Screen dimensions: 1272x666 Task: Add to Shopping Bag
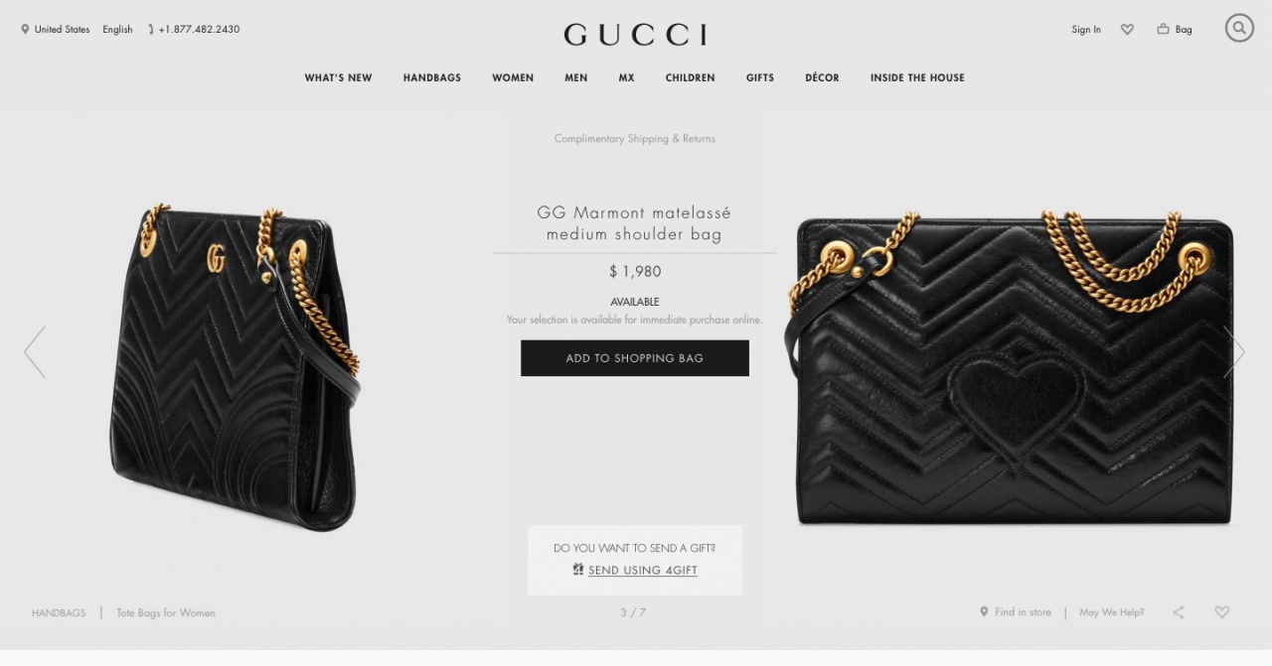(635, 358)
